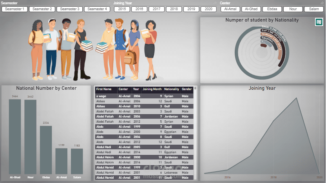Click the 'Lebanese' nationality cell
The height and width of the screenshot is (183, 326).
(171, 172)
